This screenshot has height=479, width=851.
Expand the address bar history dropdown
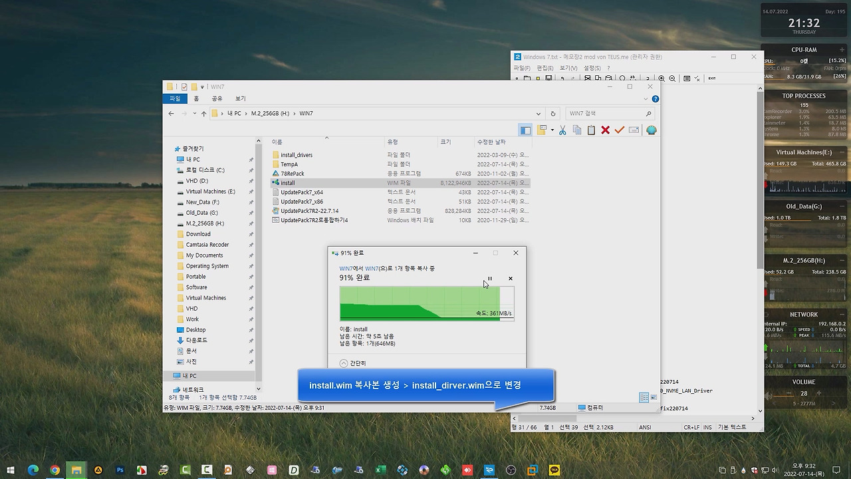point(539,114)
